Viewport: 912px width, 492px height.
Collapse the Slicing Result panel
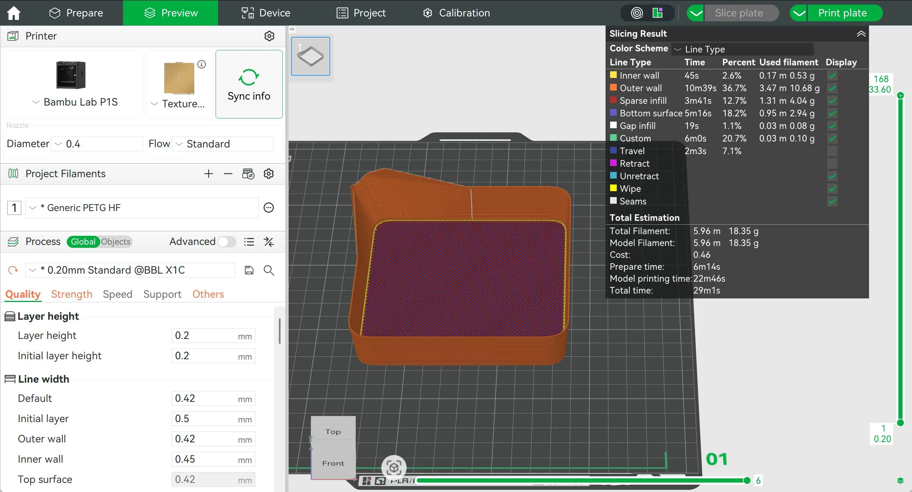[861, 34]
